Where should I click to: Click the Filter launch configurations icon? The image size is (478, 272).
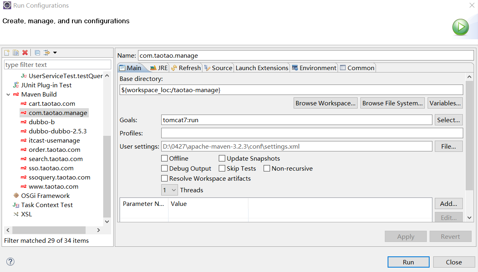point(47,53)
